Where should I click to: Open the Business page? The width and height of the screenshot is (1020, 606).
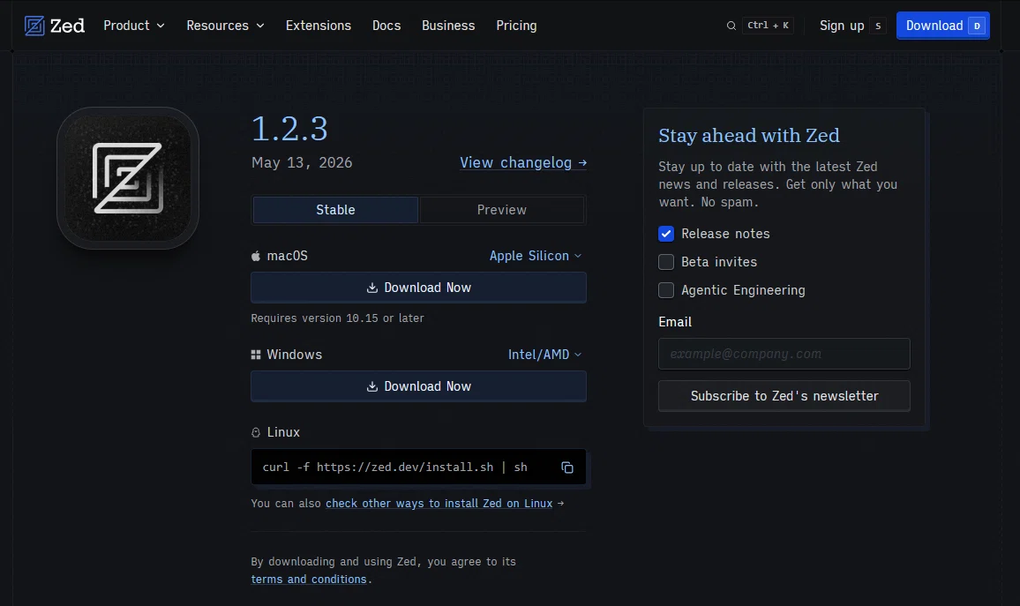(x=448, y=26)
